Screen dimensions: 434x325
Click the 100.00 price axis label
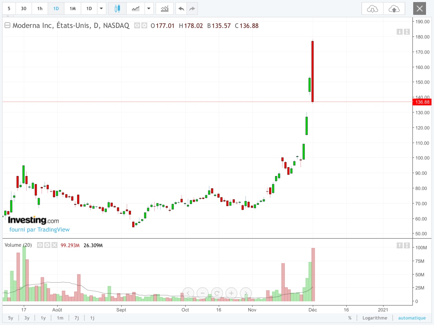click(422, 158)
